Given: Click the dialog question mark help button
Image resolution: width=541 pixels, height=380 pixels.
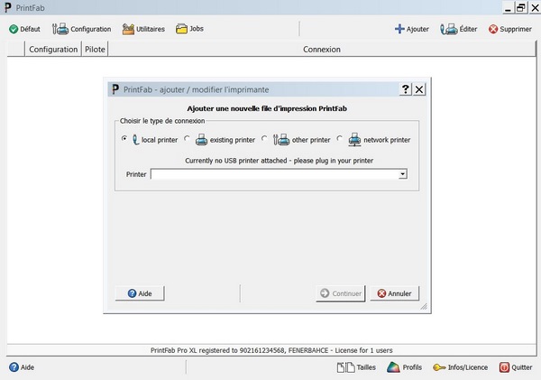Looking at the screenshot, I should coord(406,89).
